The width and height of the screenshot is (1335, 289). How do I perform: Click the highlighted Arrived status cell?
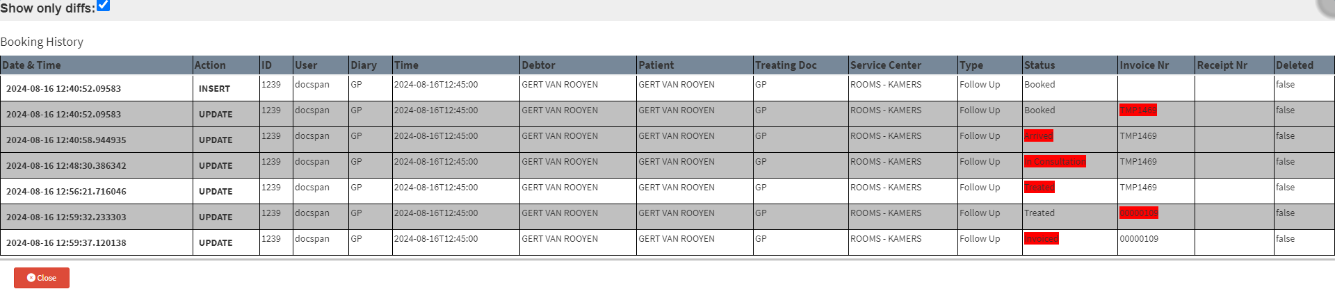pos(1038,136)
